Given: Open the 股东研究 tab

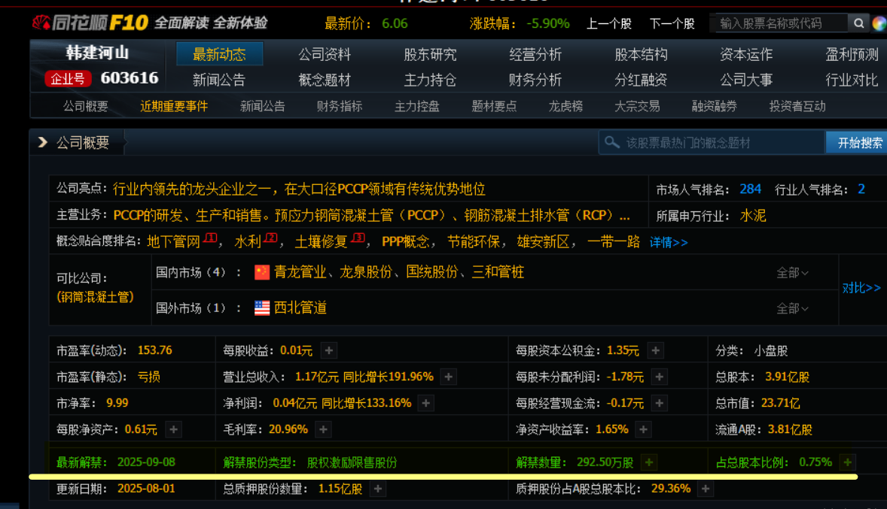Looking at the screenshot, I should pos(430,54).
